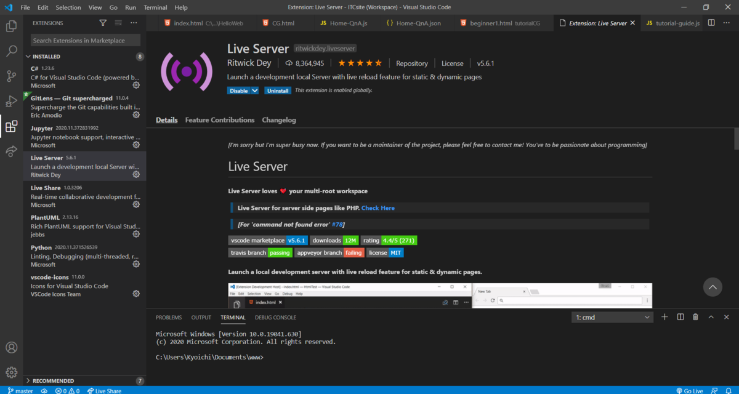
Task: Click the Repository link
Action: coord(412,63)
